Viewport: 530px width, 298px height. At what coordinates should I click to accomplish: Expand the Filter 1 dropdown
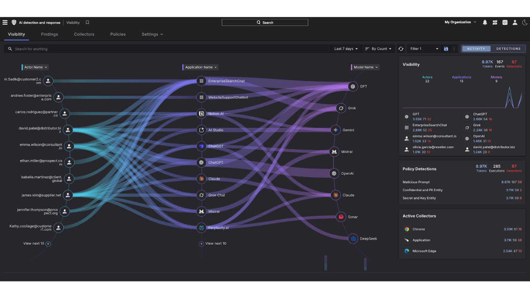[x=424, y=49]
